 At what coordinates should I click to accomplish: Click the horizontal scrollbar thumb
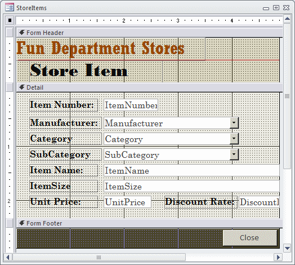(x=99, y=257)
